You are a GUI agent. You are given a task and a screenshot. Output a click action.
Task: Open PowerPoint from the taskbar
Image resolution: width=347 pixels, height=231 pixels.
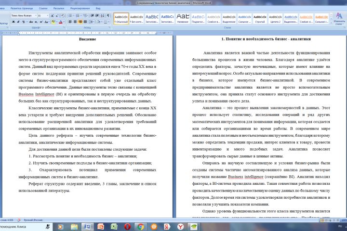101,227
